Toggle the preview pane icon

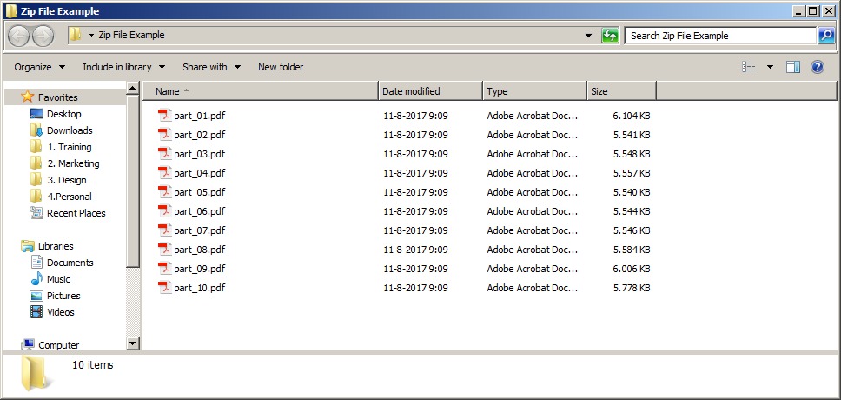coord(793,67)
